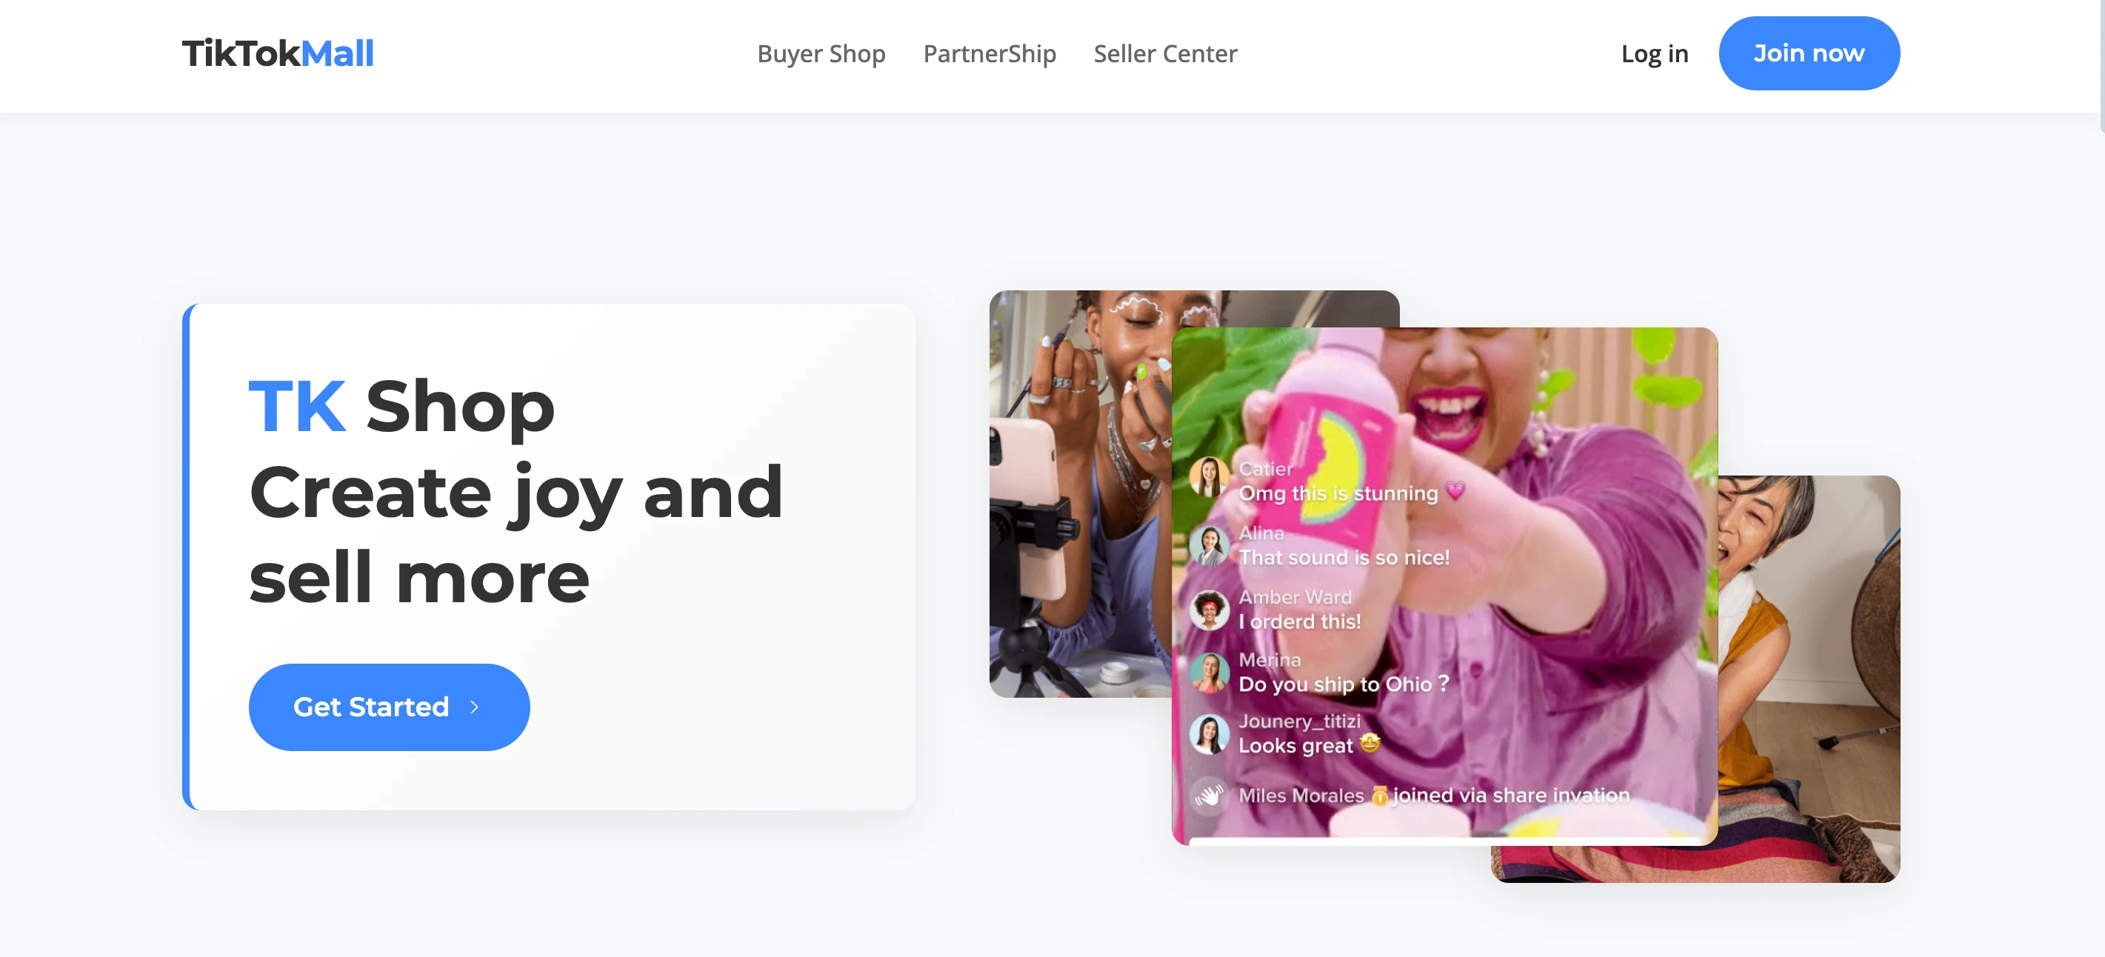Click the Join now button

(1809, 53)
